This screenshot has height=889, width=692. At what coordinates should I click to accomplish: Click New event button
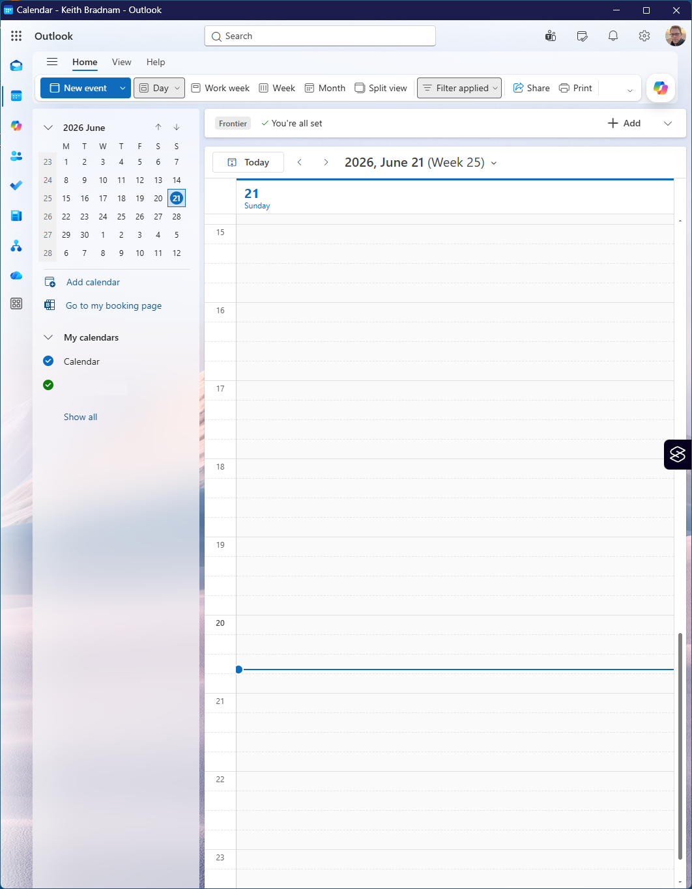coord(78,88)
